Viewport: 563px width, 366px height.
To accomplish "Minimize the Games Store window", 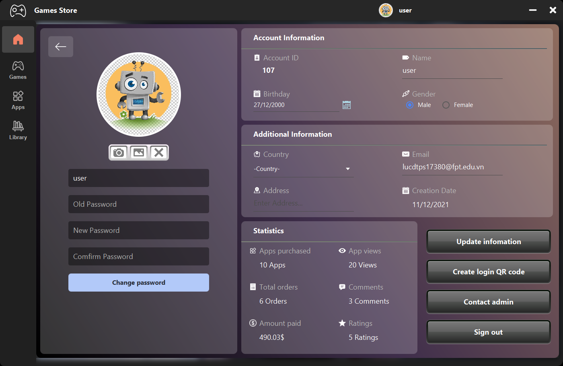I will (x=533, y=10).
